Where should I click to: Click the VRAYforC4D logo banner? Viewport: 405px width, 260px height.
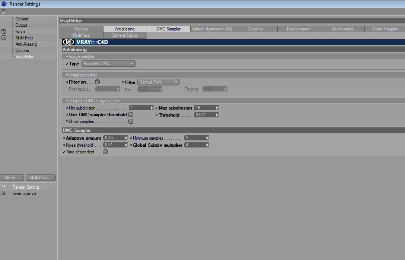click(85, 42)
